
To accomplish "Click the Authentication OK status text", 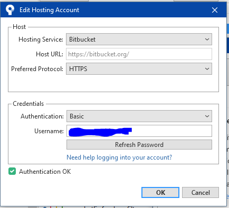I will pos(45,172).
